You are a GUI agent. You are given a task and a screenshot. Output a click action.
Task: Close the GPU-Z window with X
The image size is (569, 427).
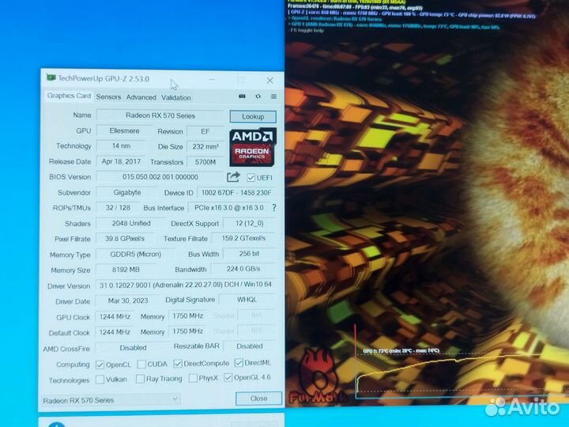point(270,80)
